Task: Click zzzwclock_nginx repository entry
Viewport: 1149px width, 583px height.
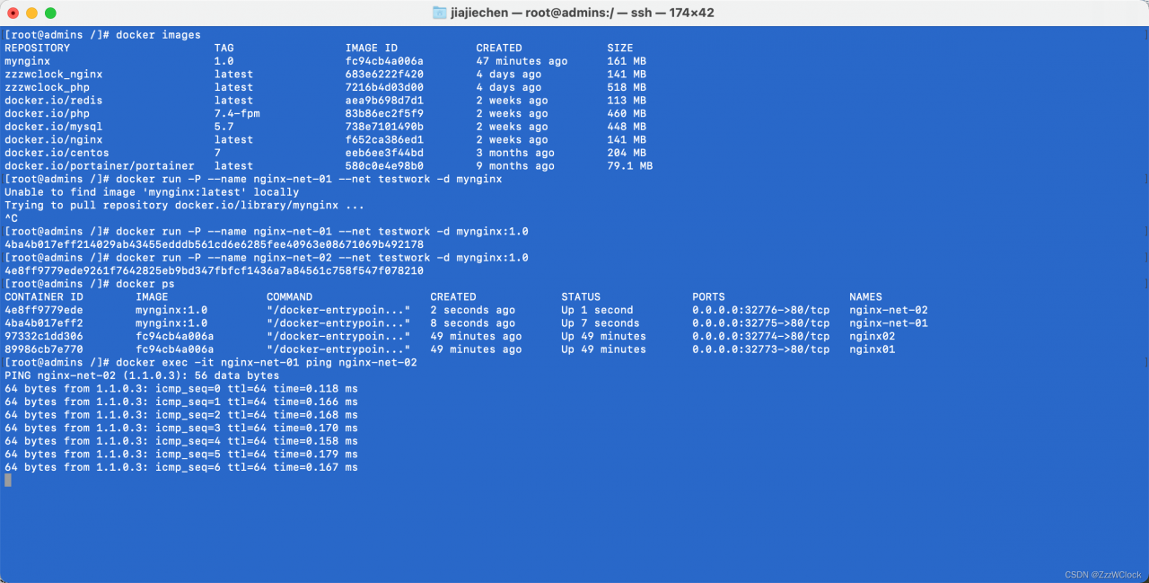Action: tap(54, 75)
